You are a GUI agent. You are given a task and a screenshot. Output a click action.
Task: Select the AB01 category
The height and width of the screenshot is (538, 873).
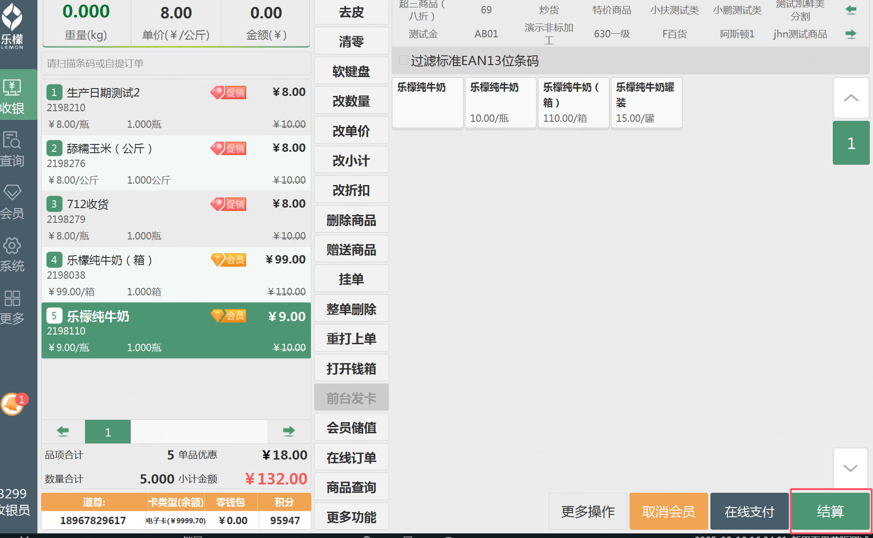tap(486, 34)
